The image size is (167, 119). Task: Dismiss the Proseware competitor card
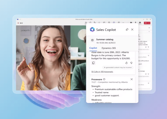[x=132, y=79]
